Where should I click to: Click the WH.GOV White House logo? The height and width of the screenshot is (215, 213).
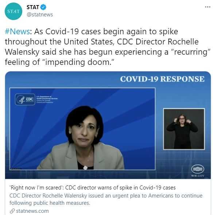(198, 171)
